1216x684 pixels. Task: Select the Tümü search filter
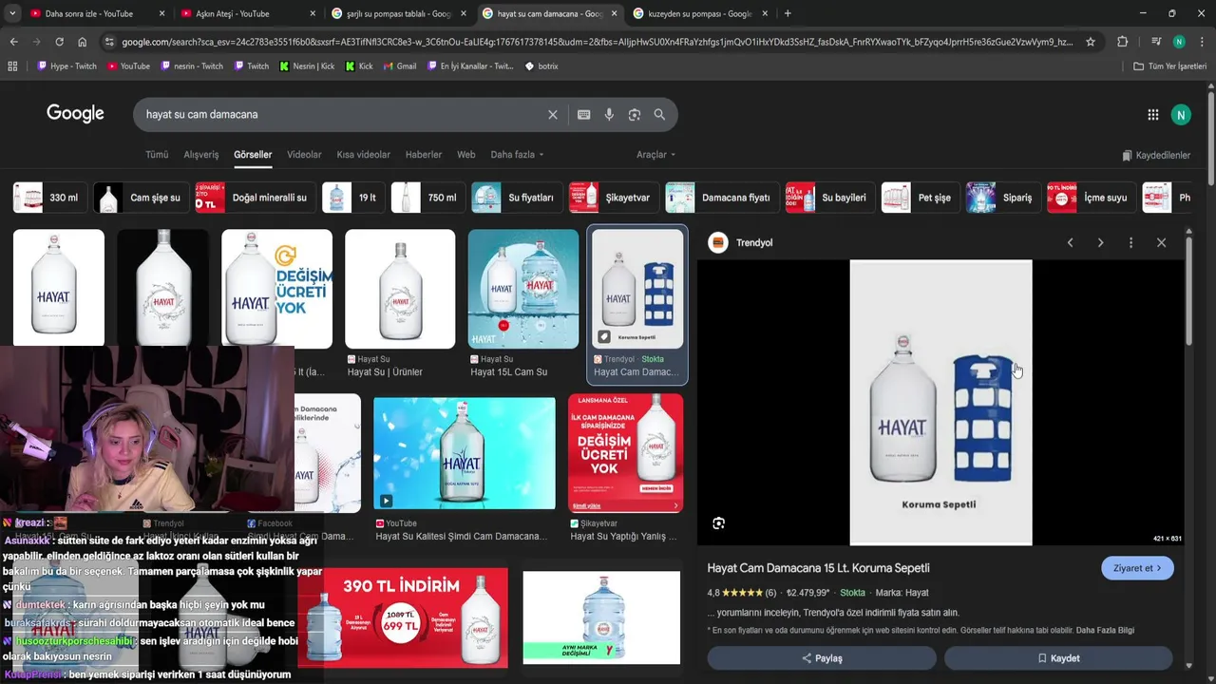(x=157, y=155)
